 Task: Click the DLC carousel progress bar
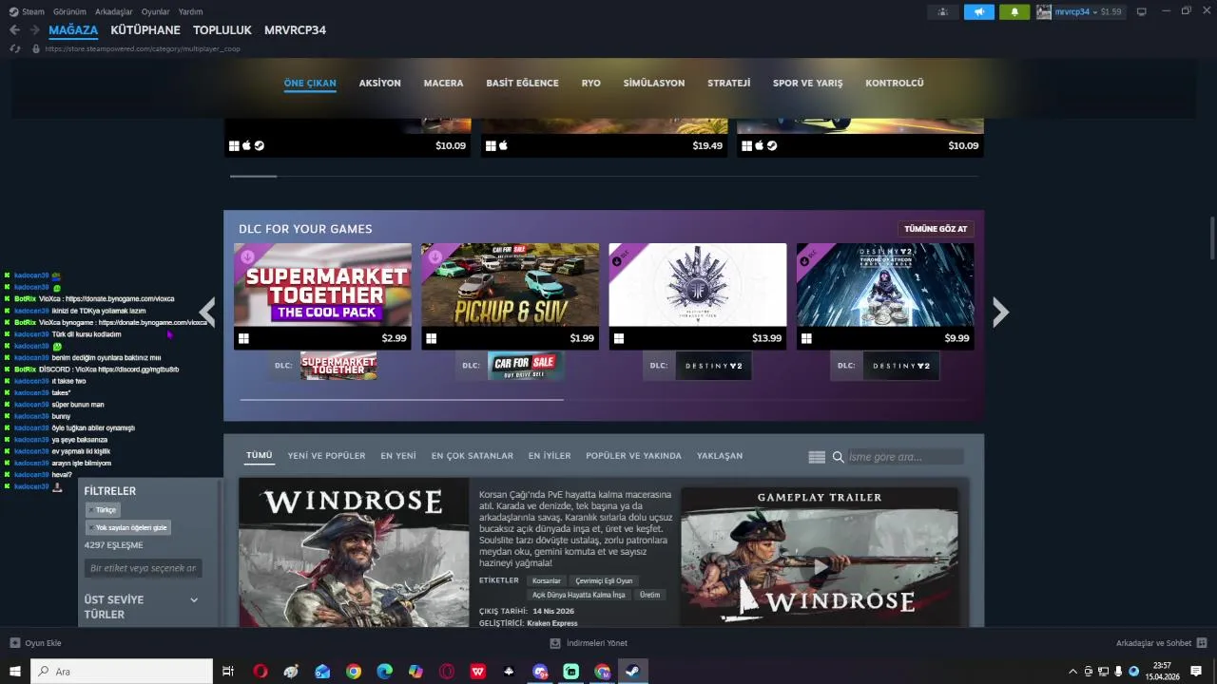tap(604, 400)
